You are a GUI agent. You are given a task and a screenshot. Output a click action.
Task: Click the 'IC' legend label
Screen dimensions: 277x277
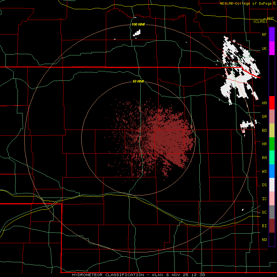click(x=264, y=199)
